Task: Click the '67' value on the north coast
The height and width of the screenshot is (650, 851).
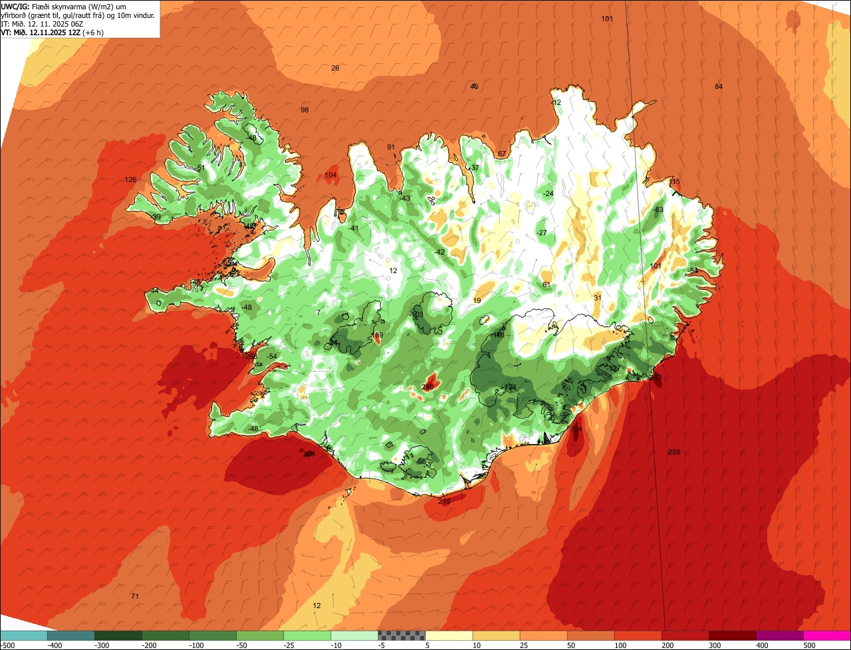Action: (502, 154)
